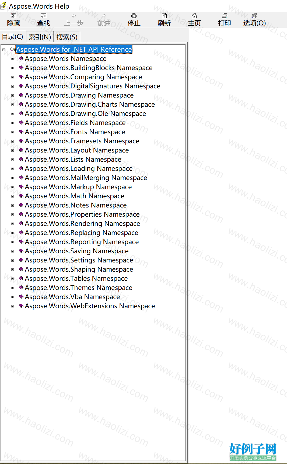This screenshot has height=464, width=287.
Task: Click the Aspose.Words Help title bar icon
Action: click(x=3, y=6)
